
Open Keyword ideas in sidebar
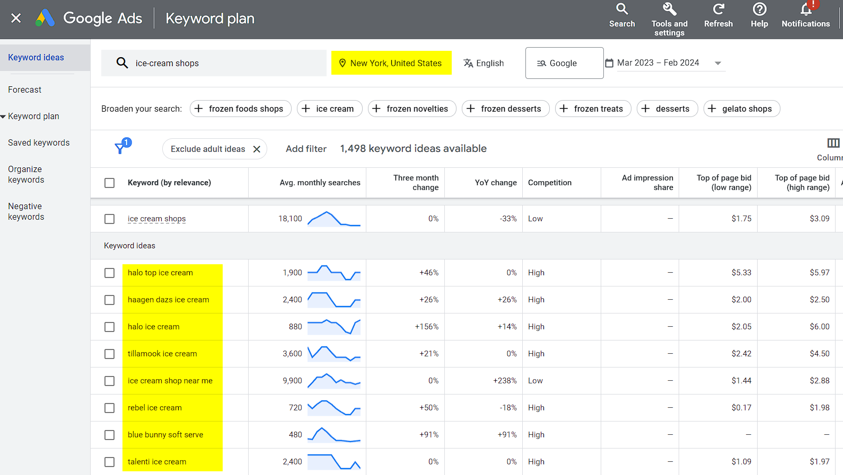(36, 57)
